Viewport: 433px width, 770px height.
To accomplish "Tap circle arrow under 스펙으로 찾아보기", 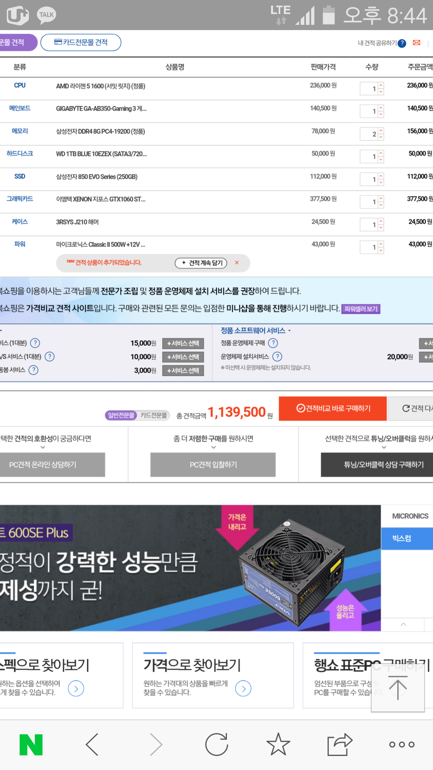I will coord(76,689).
